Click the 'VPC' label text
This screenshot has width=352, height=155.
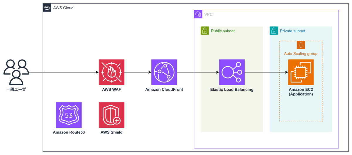tap(208, 14)
